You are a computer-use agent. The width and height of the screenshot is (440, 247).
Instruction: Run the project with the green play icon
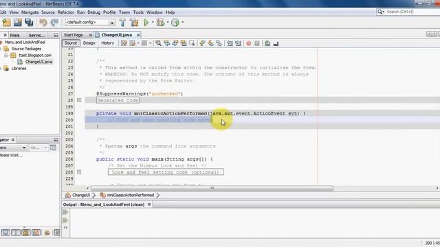pyautogui.click(x=146, y=23)
